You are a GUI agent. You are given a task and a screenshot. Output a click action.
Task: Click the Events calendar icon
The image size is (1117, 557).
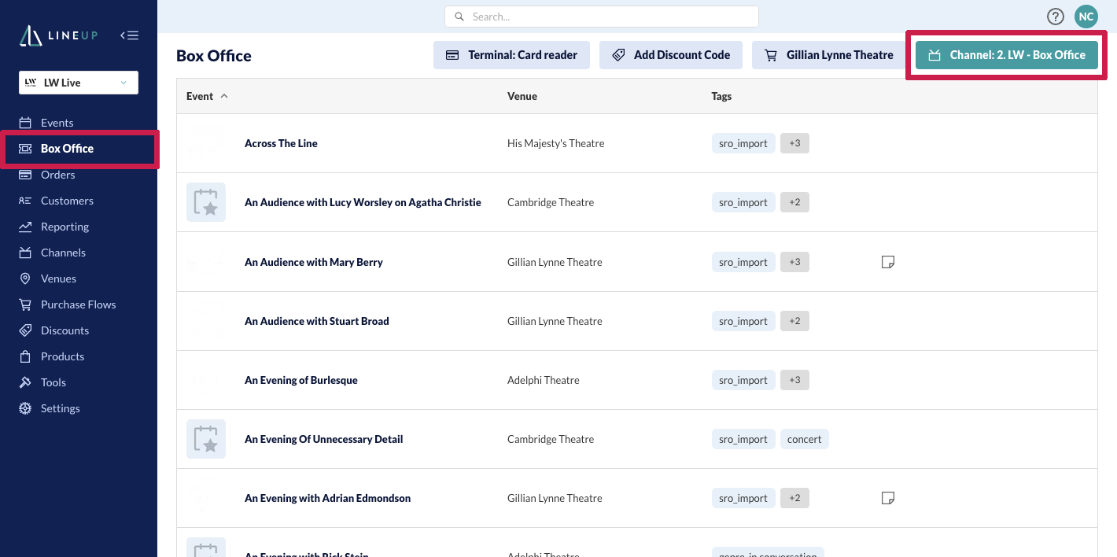pos(25,123)
